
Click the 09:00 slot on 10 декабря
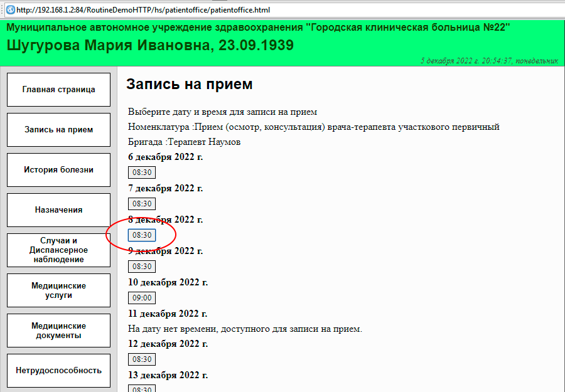tap(142, 298)
